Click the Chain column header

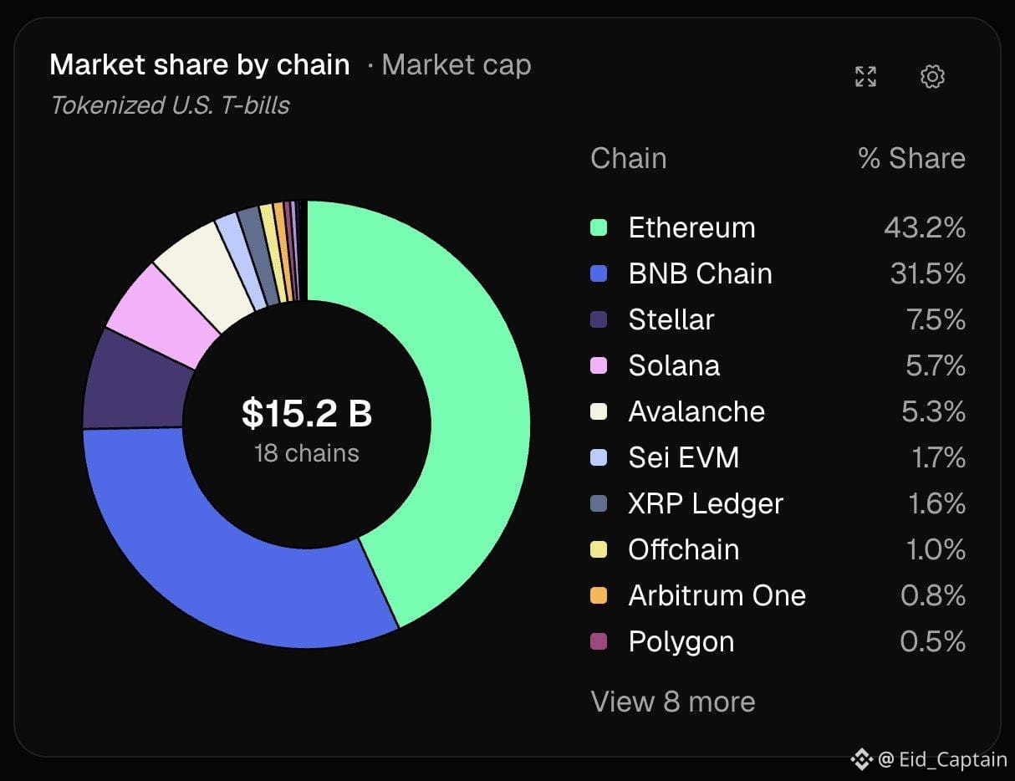point(629,158)
